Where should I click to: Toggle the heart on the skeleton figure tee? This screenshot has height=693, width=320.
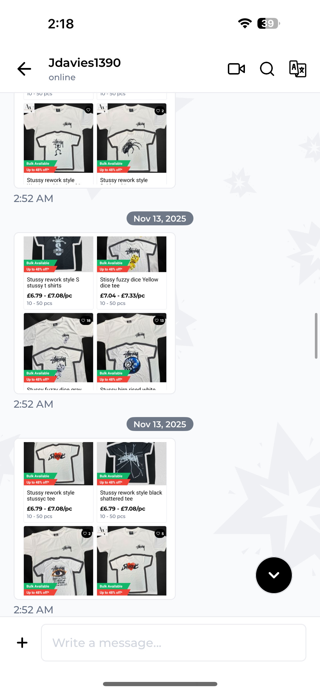tap(88, 110)
